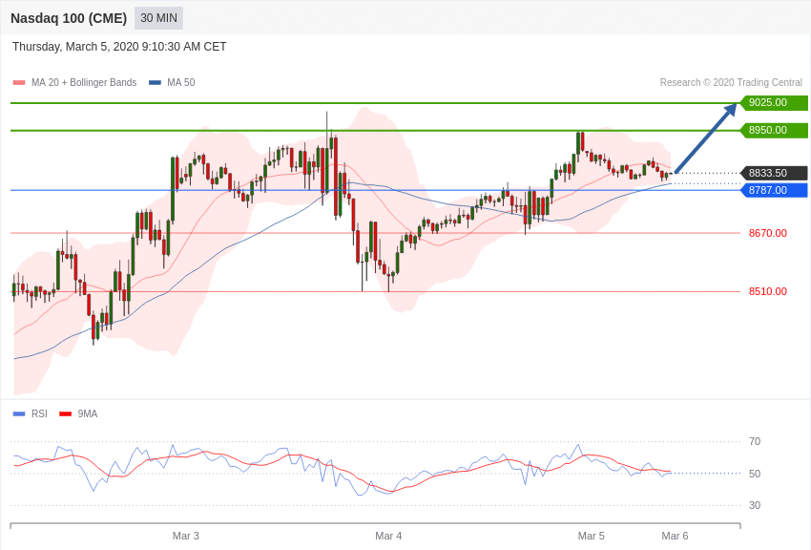This screenshot has width=811, height=550.
Task: Select the 8950.00 resistance price tag
Action: click(x=774, y=130)
